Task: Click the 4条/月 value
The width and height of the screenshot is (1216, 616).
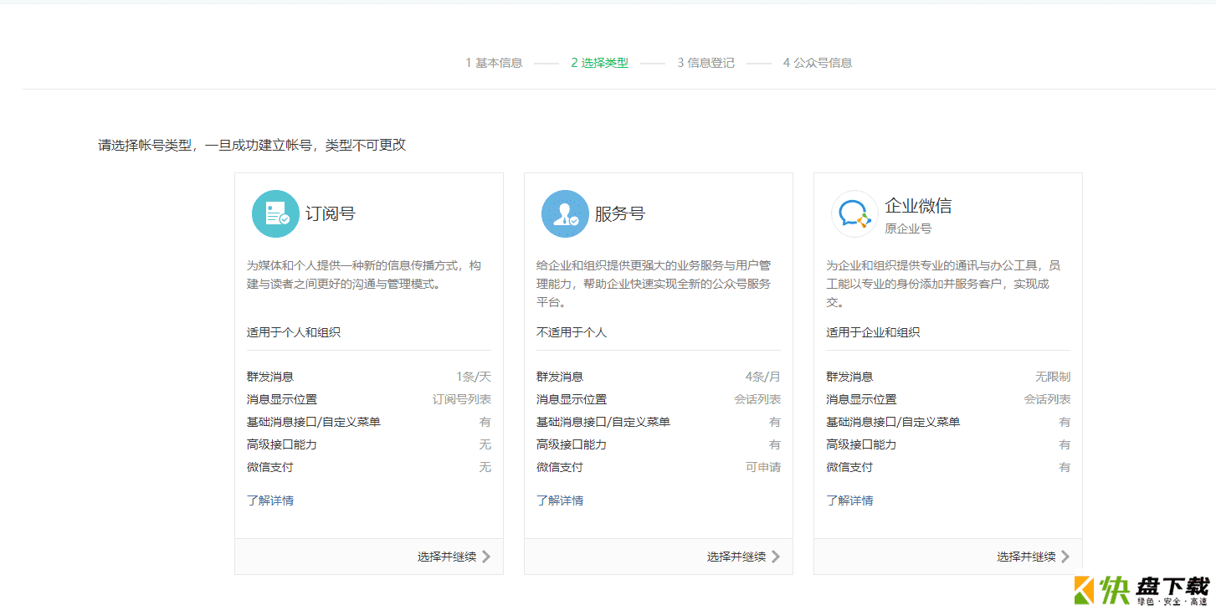Action: coord(763,377)
